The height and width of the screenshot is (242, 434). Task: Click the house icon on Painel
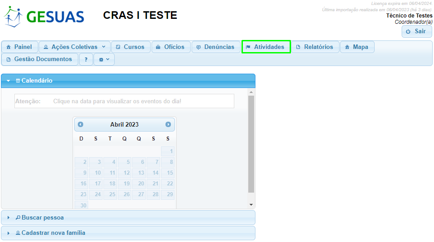click(9, 47)
